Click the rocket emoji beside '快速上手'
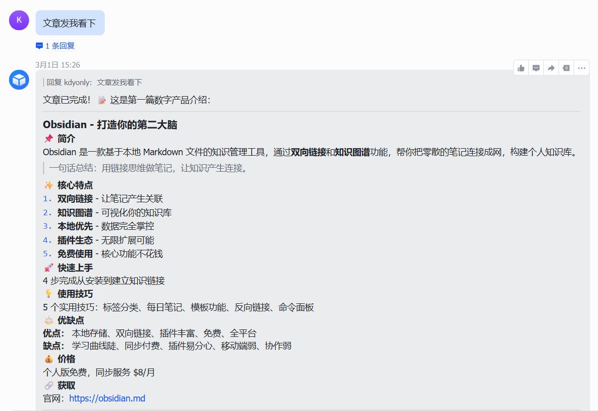Image resolution: width=598 pixels, height=411 pixels. coord(49,268)
